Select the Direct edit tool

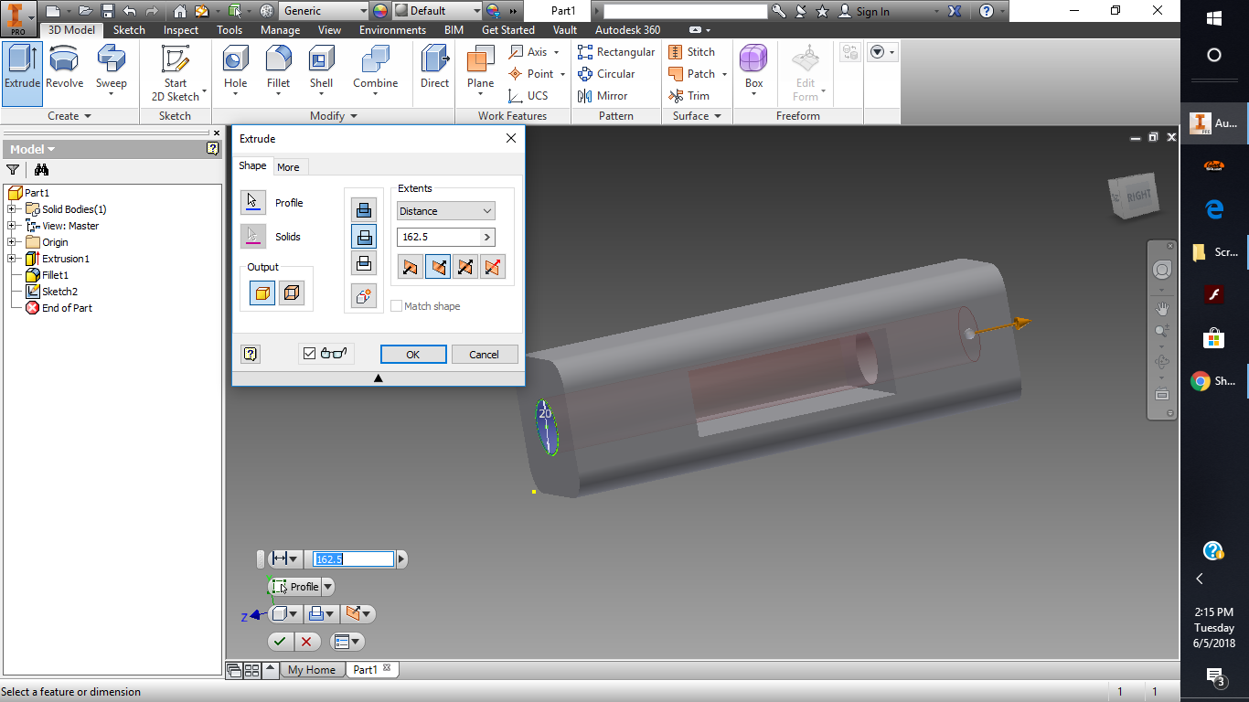click(434, 69)
